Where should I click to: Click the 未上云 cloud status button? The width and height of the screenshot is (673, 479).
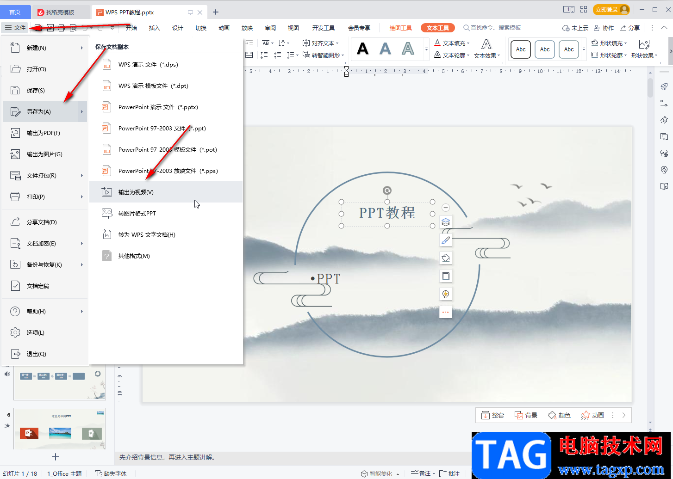[x=575, y=28]
